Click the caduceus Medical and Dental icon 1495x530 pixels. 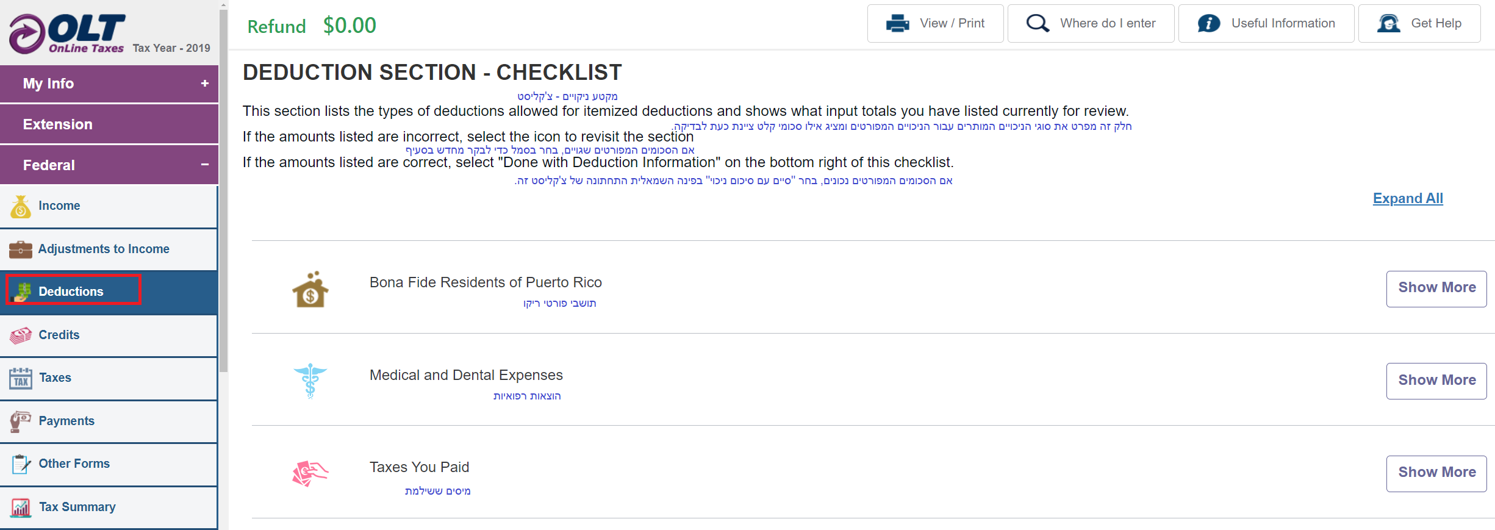tap(310, 381)
